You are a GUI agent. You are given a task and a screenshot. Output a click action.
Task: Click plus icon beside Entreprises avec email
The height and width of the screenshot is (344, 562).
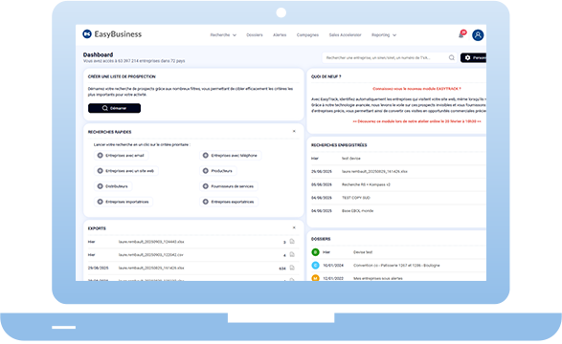click(100, 155)
